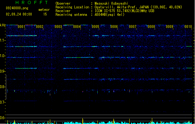Click time marker 0002
The height and width of the screenshot is (124, 195).
pyautogui.click(x=40, y=27)
